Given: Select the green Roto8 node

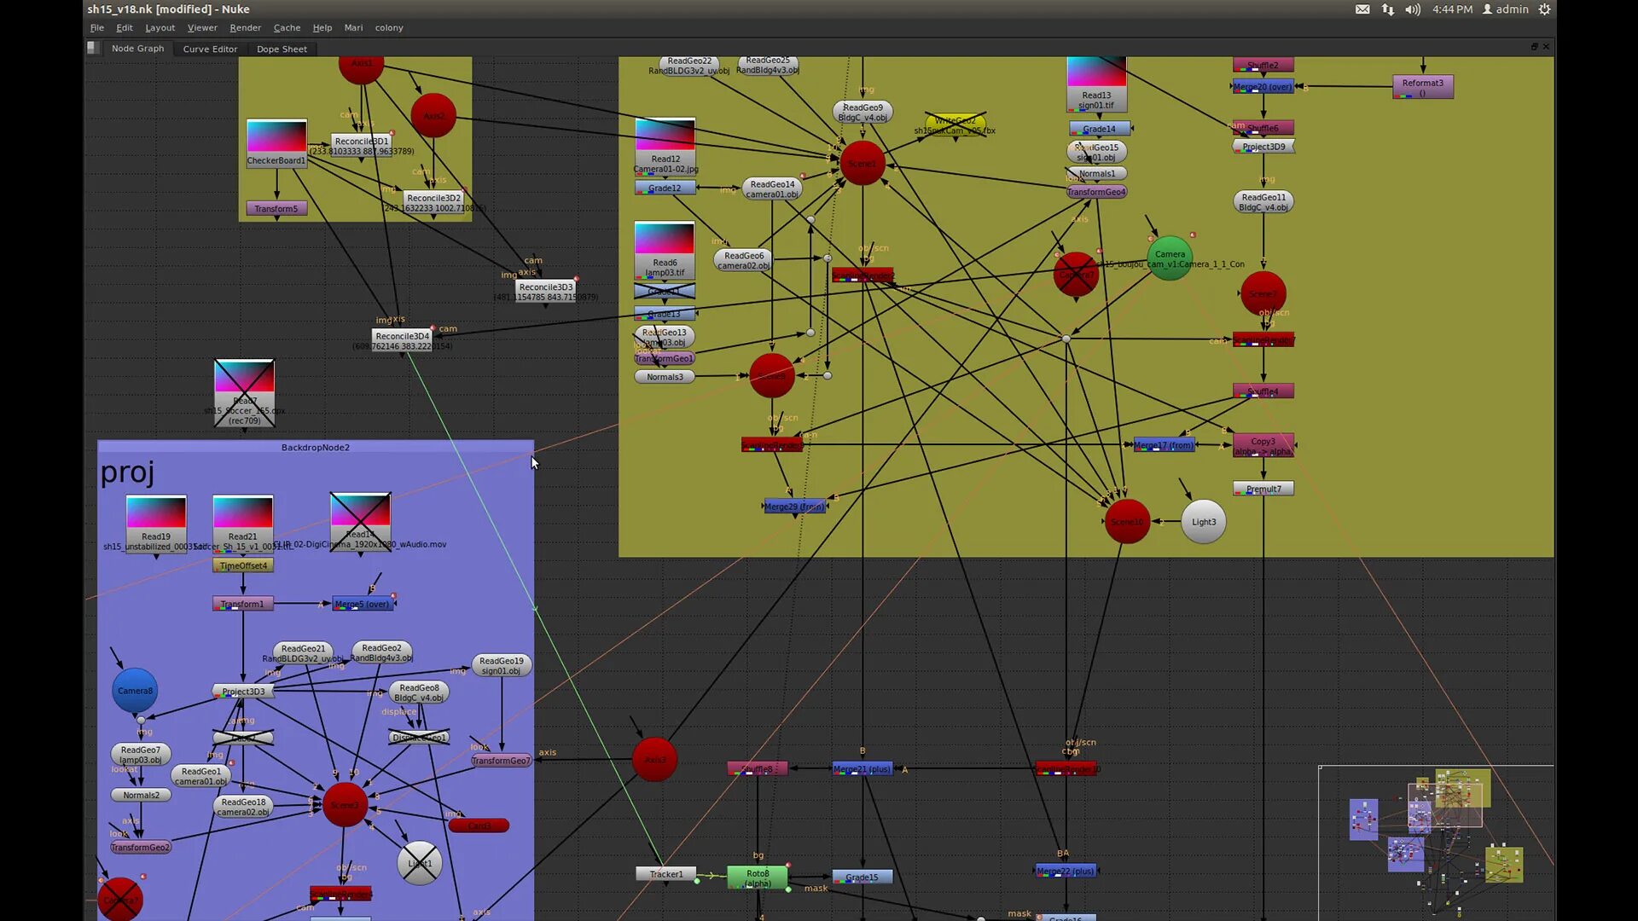Looking at the screenshot, I should pos(757,877).
